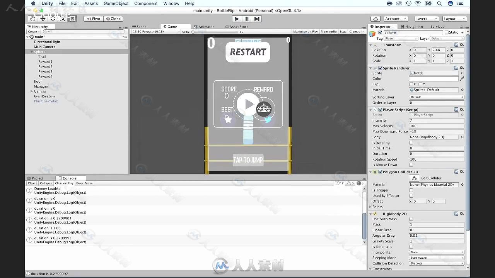Click the color eyedropper picker icon
Screen dimensions: 495x278
pos(462,79)
